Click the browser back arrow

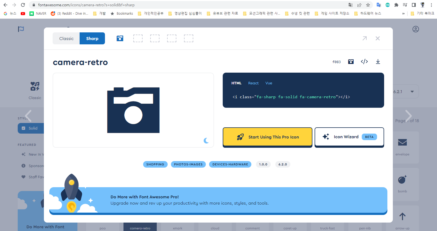pos(5,5)
